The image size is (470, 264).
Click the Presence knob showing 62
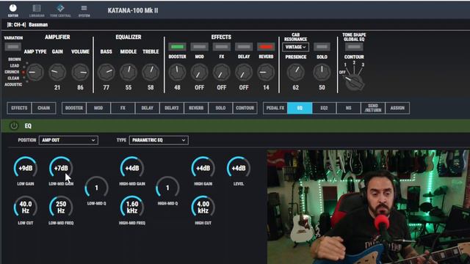click(x=295, y=72)
